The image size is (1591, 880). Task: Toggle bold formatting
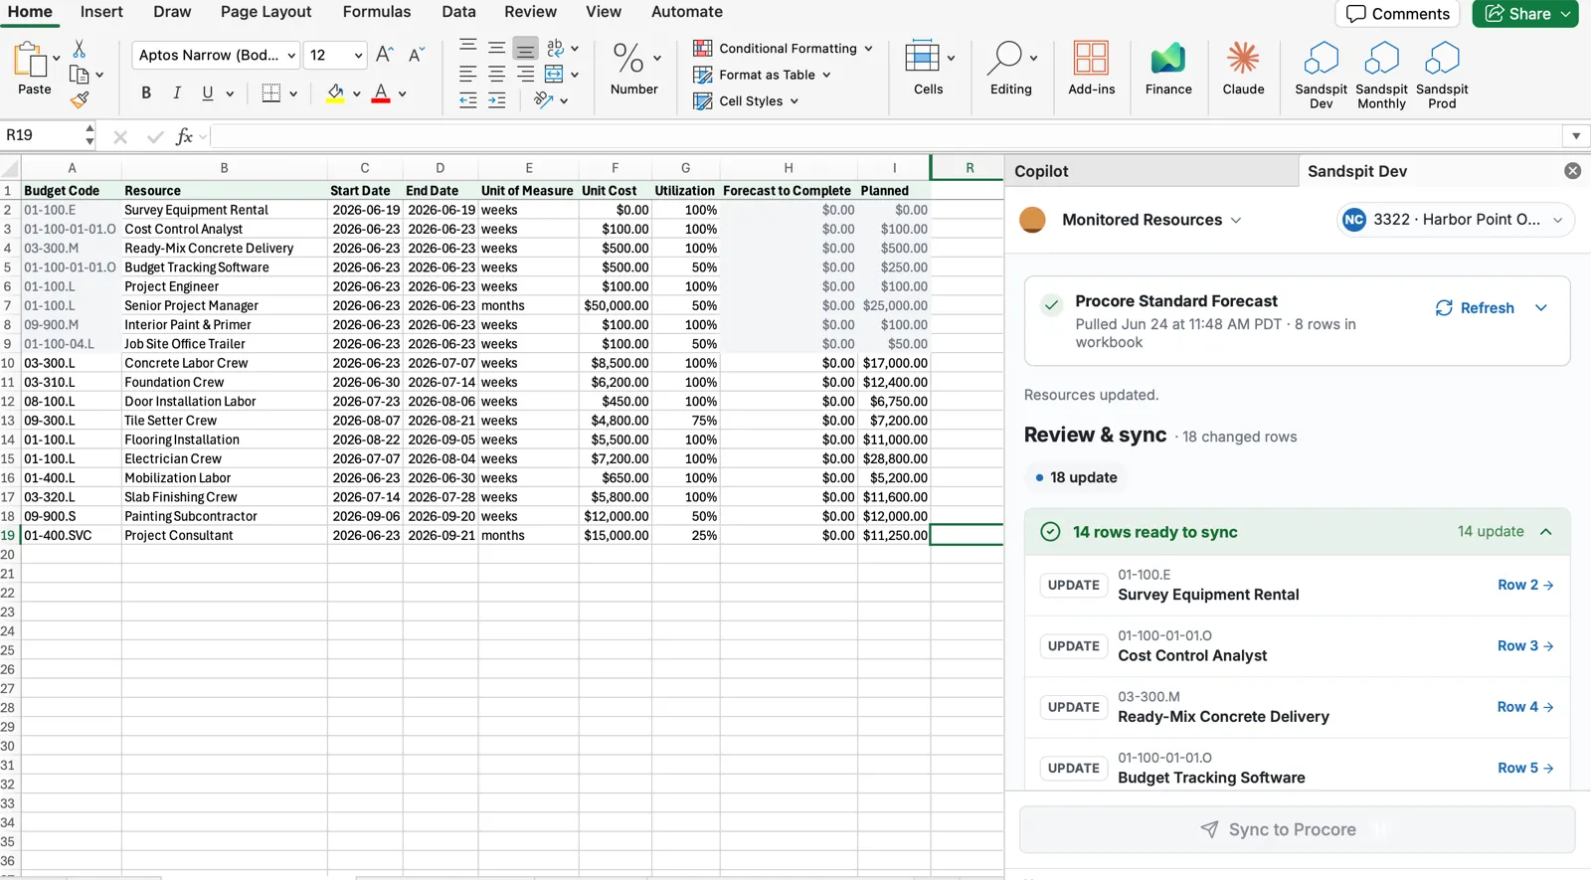click(x=146, y=93)
